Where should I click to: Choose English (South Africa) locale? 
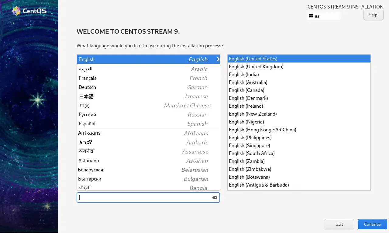pyautogui.click(x=299, y=153)
